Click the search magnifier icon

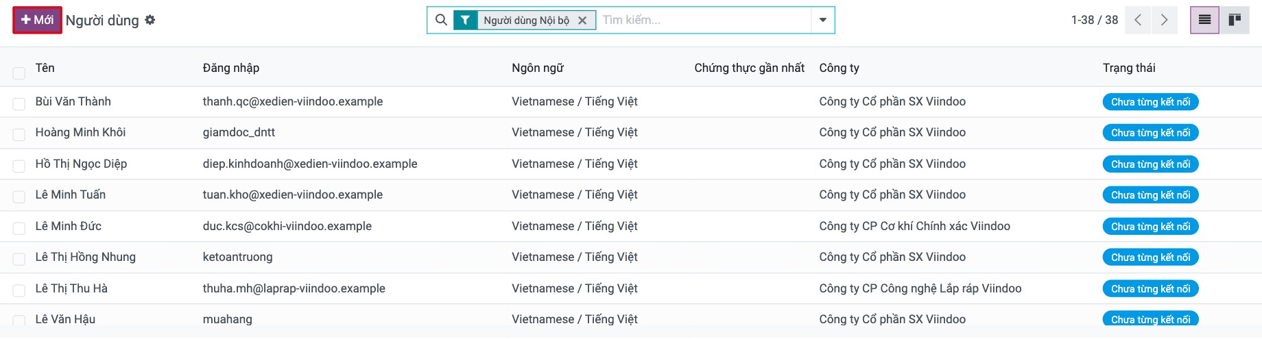coord(442,20)
